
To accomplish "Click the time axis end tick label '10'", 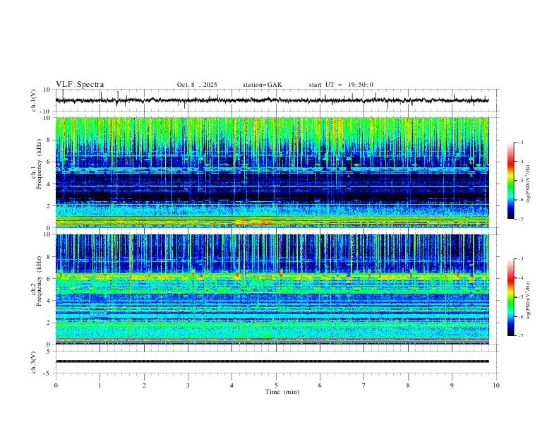I will 496,385.
